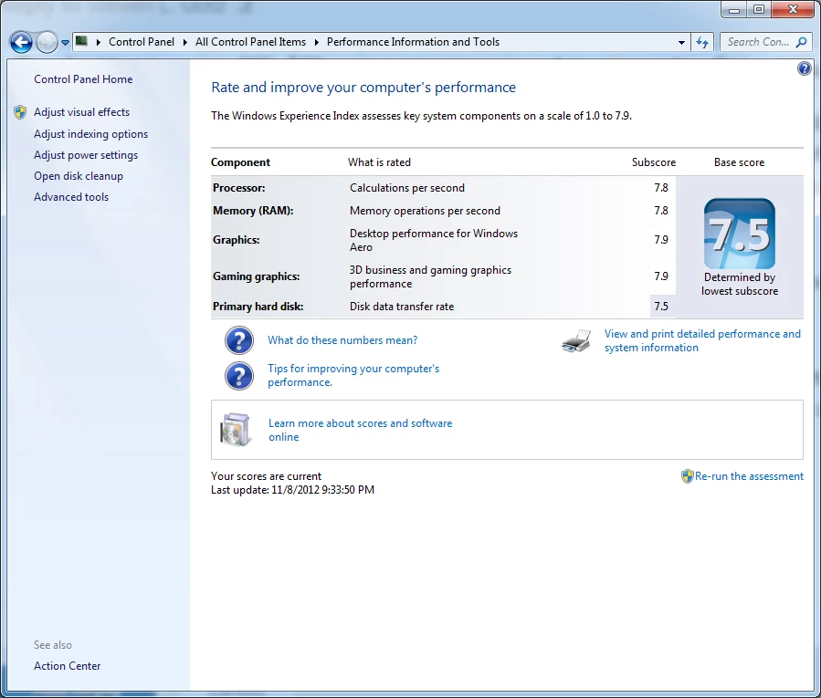
Task: Click the 7.5 base score badge
Action: click(x=740, y=234)
